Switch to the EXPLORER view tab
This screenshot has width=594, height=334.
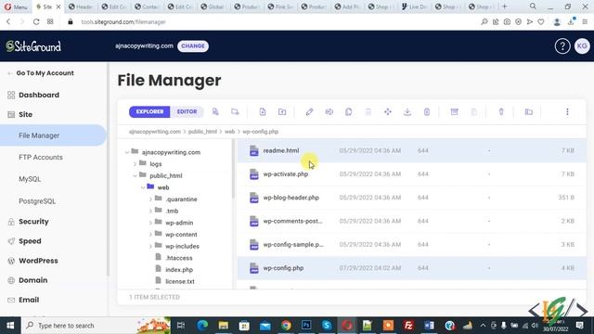coord(149,111)
